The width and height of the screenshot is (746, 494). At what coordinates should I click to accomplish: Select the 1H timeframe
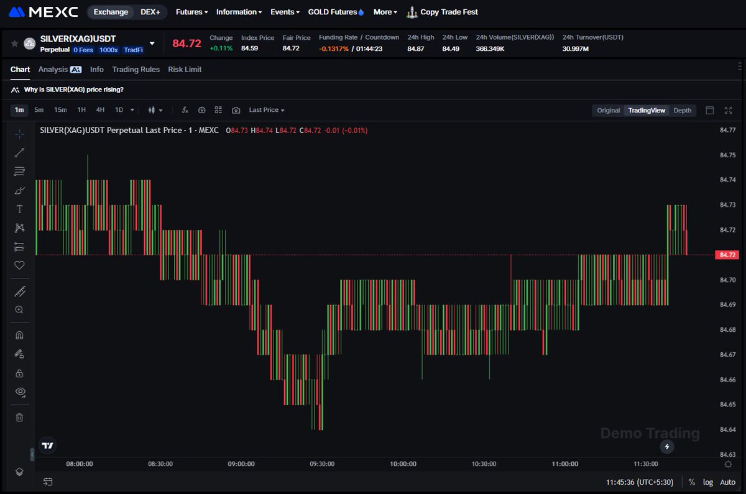(x=81, y=110)
